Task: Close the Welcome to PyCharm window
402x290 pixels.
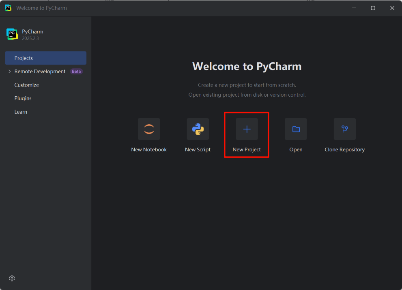Action: pyautogui.click(x=392, y=8)
